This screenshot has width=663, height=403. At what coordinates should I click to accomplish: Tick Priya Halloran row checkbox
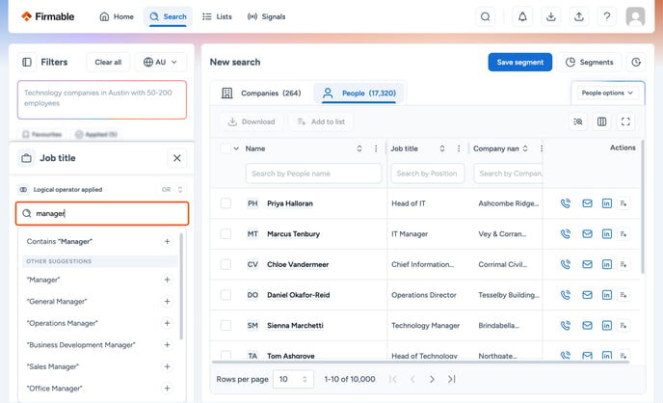(225, 203)
